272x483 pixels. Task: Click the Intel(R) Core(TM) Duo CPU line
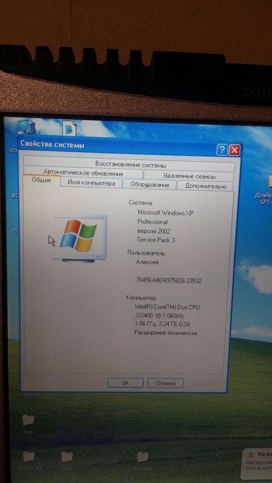(x=167, y=307)
